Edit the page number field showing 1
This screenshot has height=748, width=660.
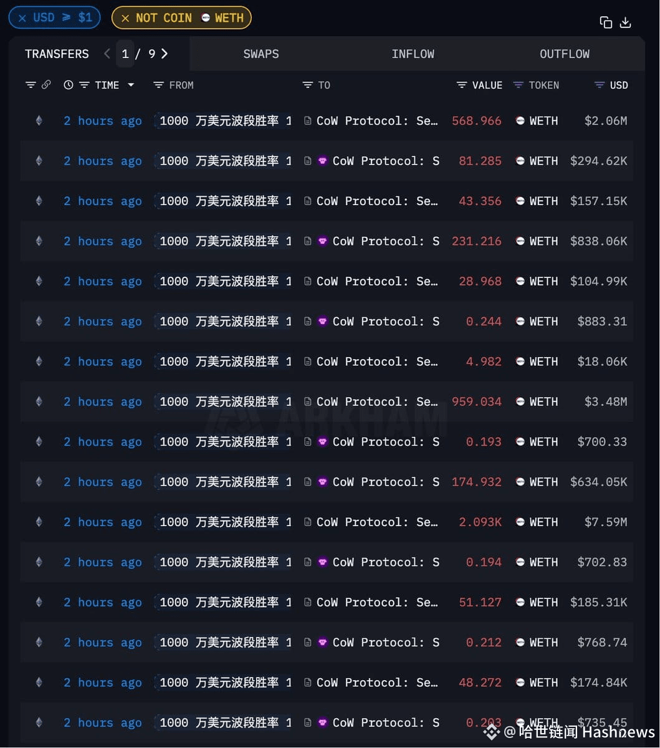point(125,54)
